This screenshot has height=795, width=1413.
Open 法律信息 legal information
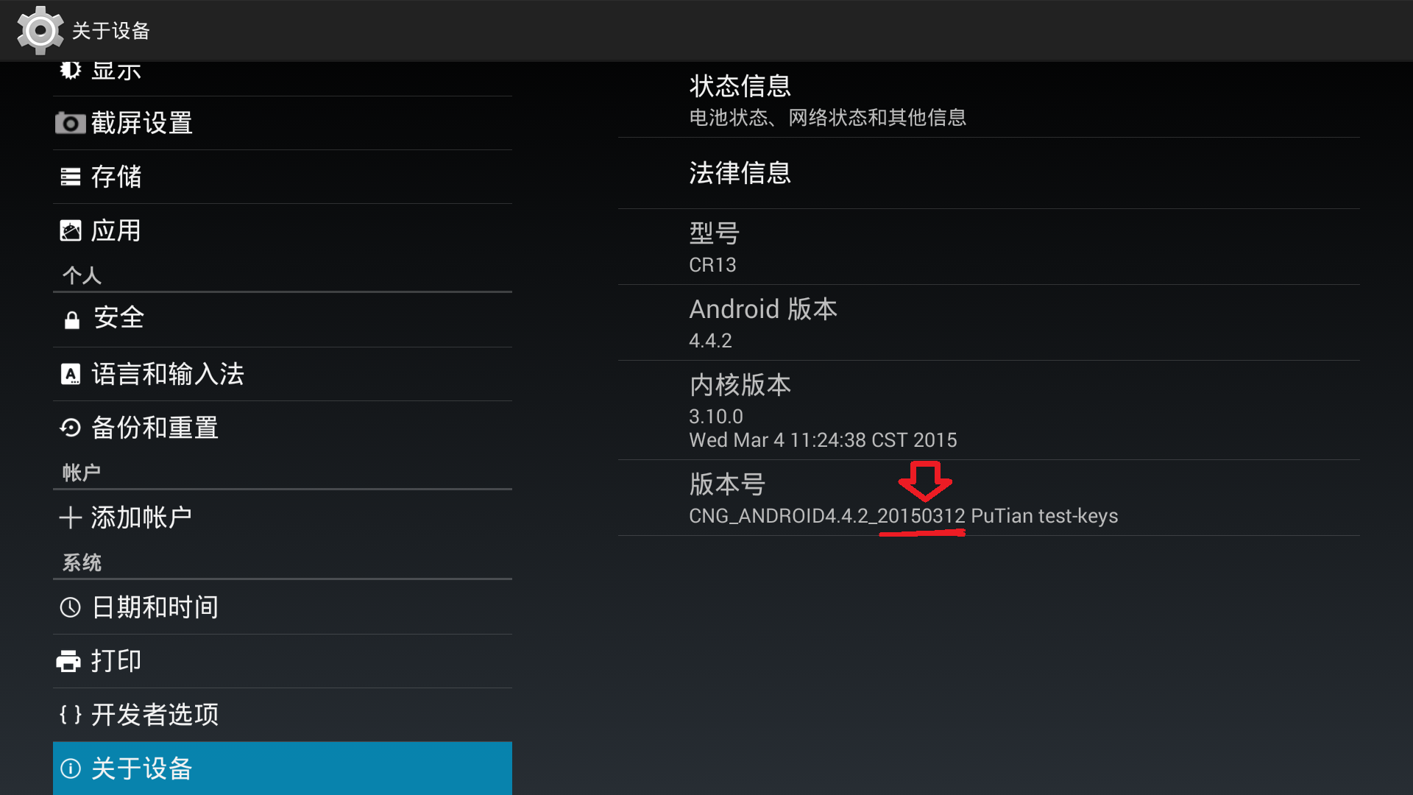tap(989, 173)
